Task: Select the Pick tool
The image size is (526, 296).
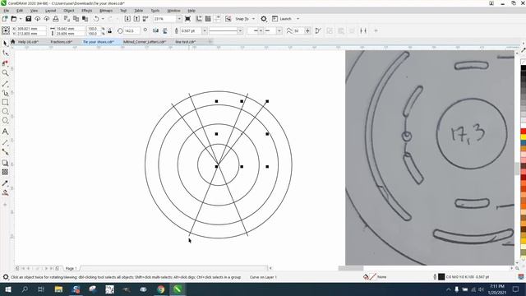Action: click(x=5, y=44)
